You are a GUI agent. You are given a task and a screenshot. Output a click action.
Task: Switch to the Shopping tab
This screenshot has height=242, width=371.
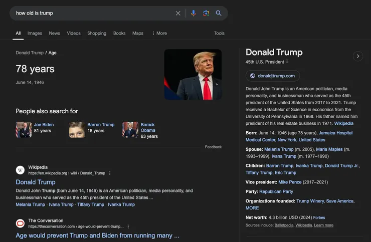97,34
